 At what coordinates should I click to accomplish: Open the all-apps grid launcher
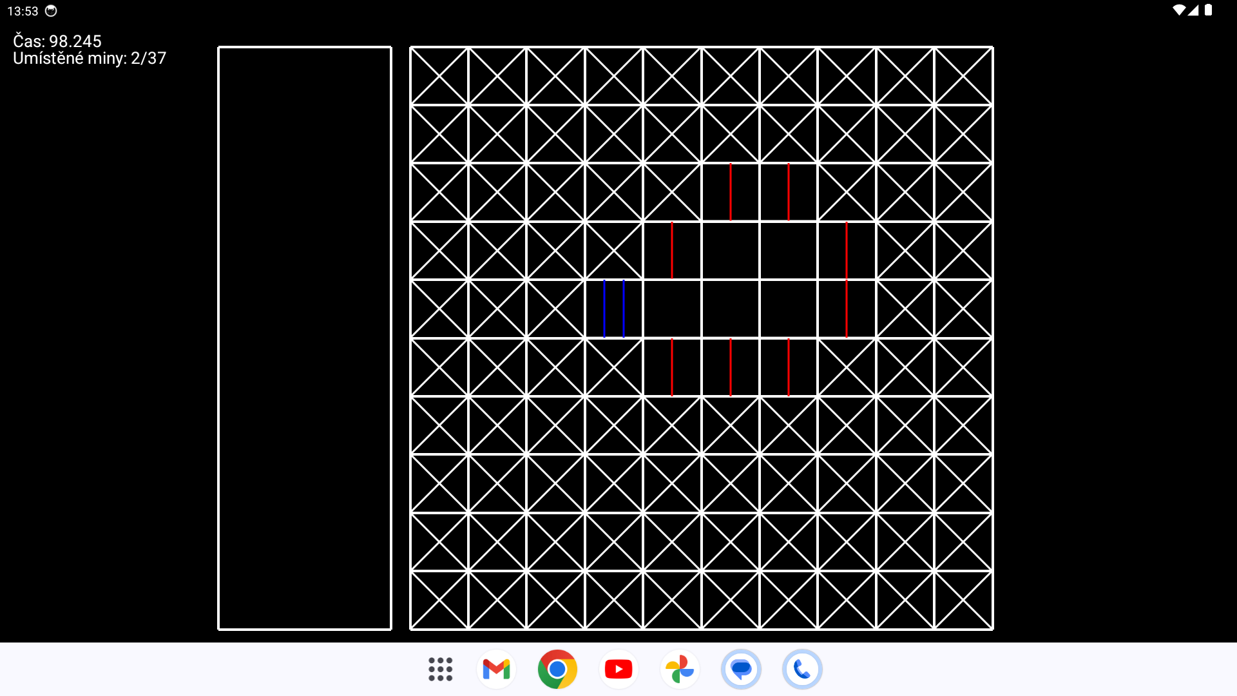pyautogui.click(x=441, y=670)
